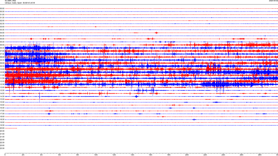Select the 16:00 time row label
The width and height of the screenshot is (278, 156).
click(x=2, y=105)
